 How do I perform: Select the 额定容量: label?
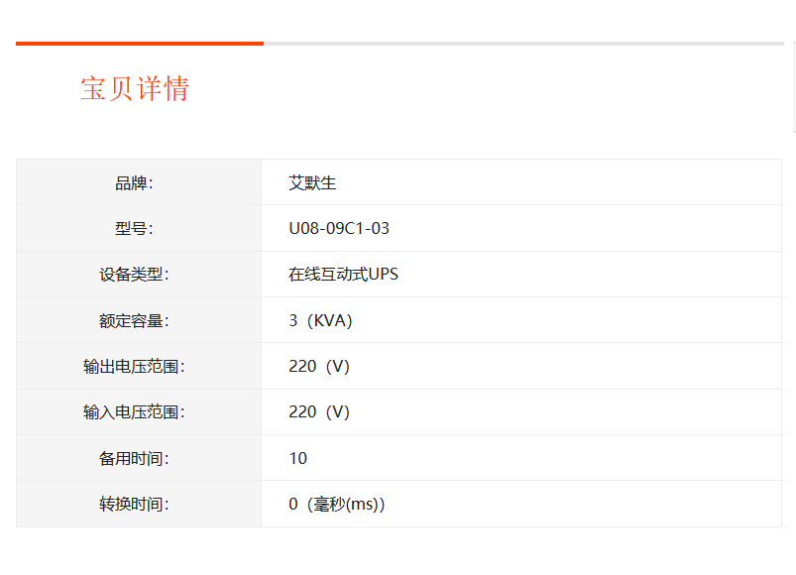(x=134, y=321)
